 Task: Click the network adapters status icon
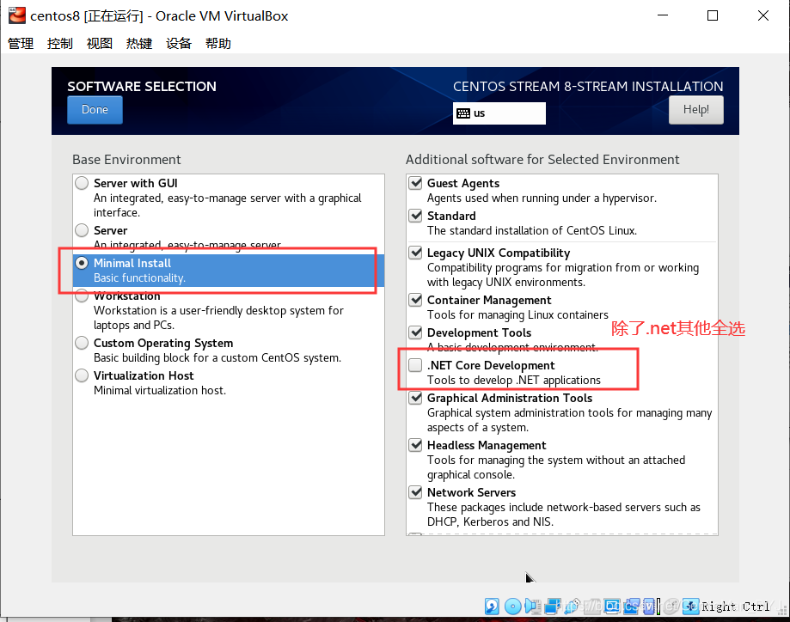[552, 606]
